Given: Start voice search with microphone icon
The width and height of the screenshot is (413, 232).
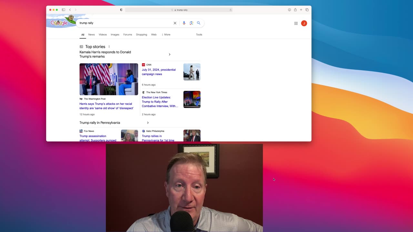Looking at the screenshot, I should (x=184, y=23).
